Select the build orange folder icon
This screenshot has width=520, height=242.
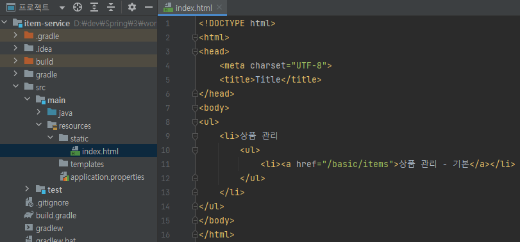(29, 61)
